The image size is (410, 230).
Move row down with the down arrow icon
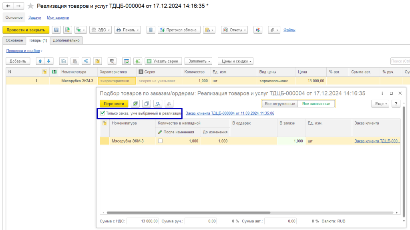(48, 61)
